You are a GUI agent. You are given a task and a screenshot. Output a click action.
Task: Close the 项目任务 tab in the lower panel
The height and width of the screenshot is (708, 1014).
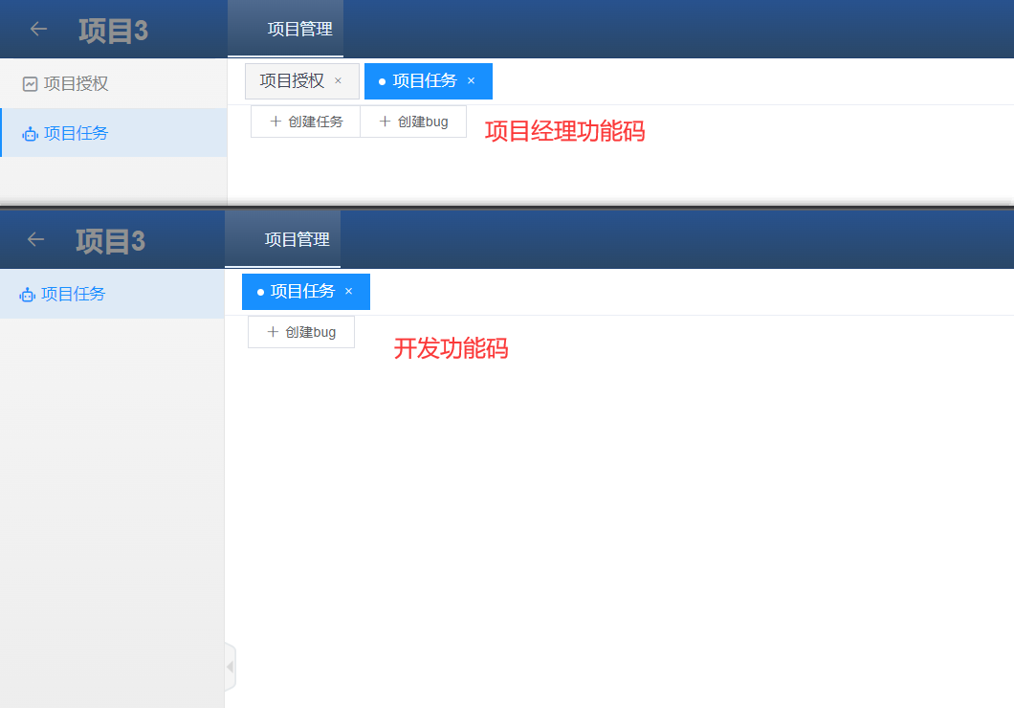[348, 292]
